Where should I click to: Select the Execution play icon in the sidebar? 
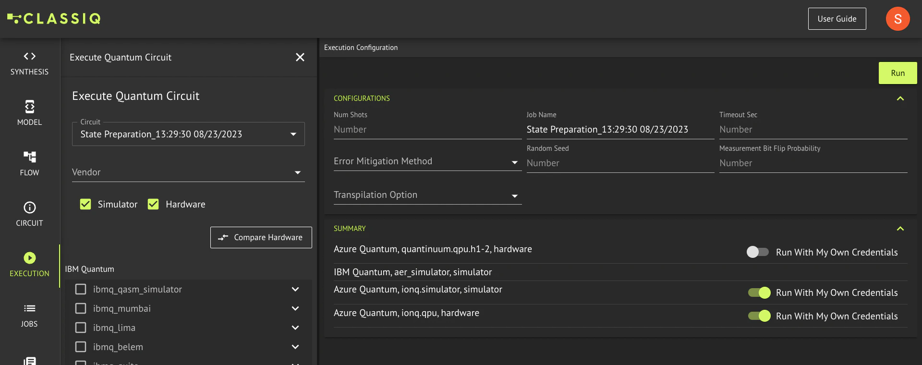pos(30,258)
